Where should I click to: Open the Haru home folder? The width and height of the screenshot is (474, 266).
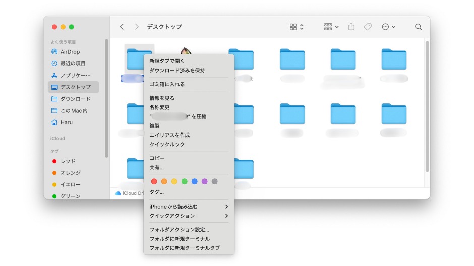[x=74, y=122]
